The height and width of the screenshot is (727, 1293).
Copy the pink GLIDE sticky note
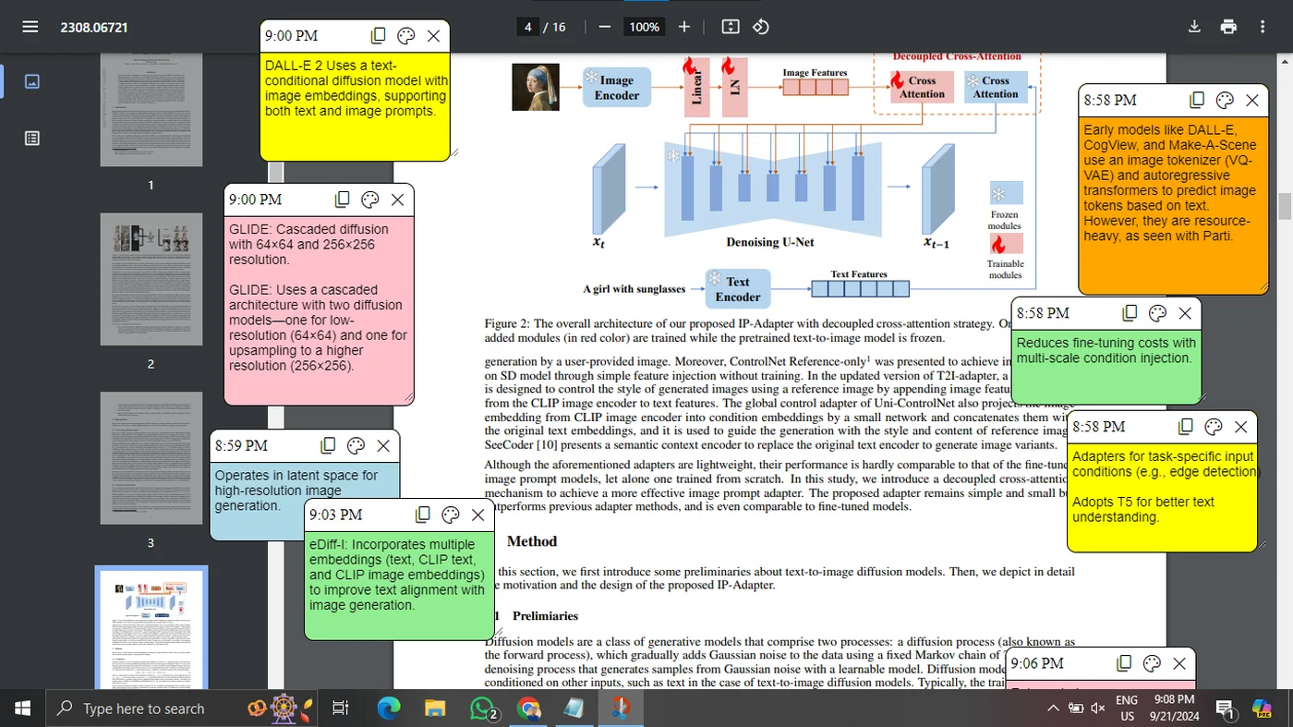(x=342, y=200)
